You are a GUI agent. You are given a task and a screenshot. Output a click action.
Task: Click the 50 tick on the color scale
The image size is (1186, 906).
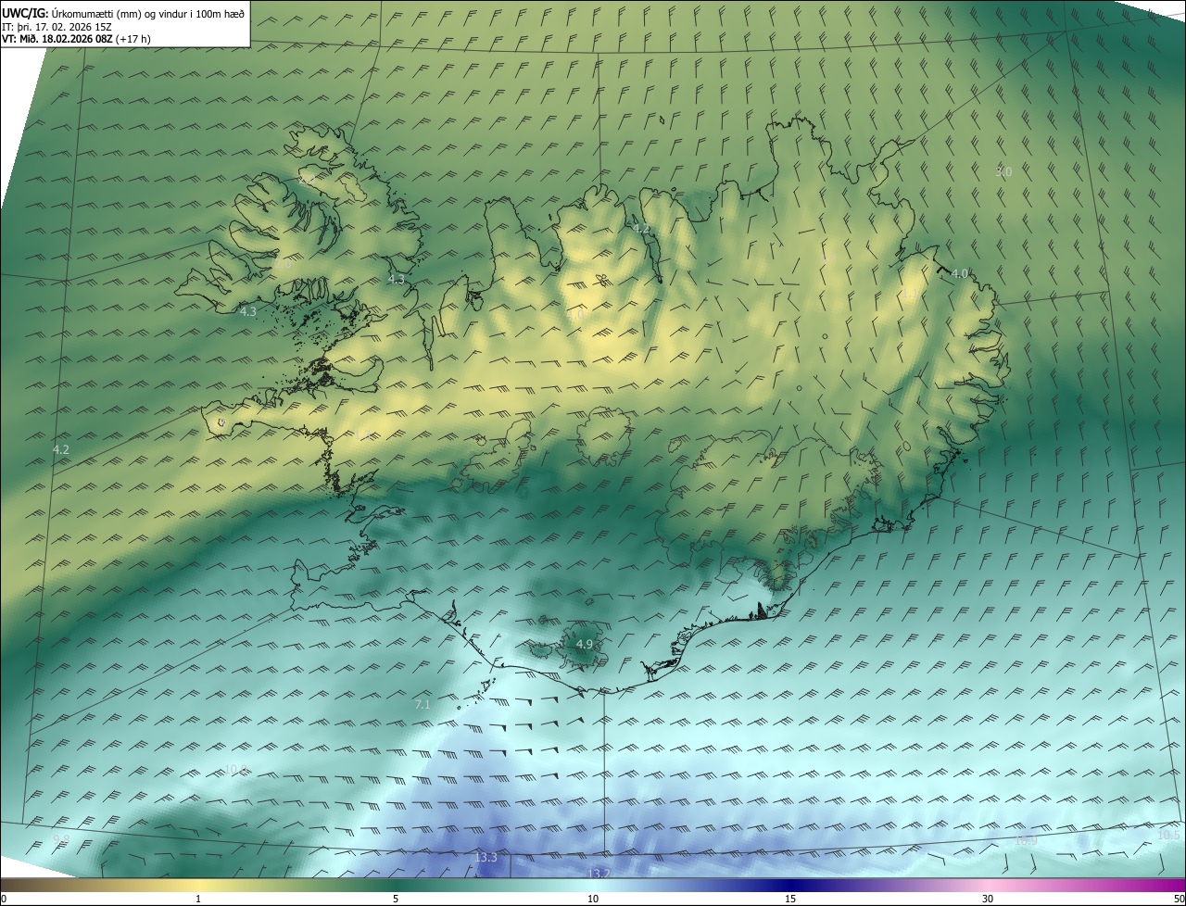click(x=1179, y=899)
